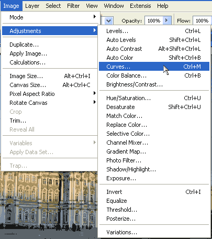Screen dimensions: 212x239
Task: Choose Posterize... adjustment
Action: pyautogui.click(x=154, y=219)
